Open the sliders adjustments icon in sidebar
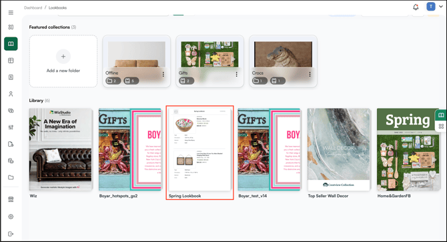447x242 pixels. [11, 127]
